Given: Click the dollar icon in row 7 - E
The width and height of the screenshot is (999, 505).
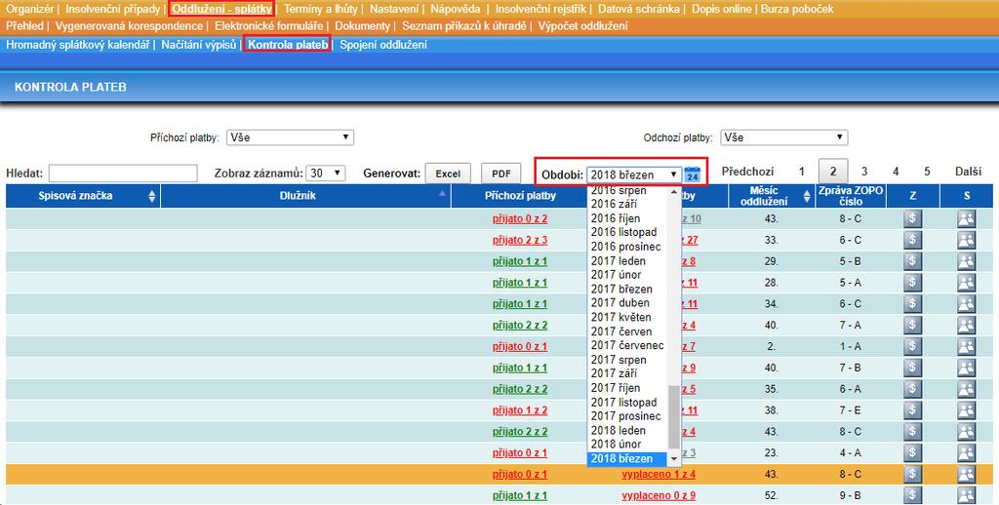Looking at the screenshot, I should (912, 410).
